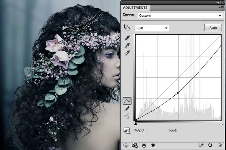The image size is (226, 150).
Task: Click the Output value label
Action: [x=139, y=130]
